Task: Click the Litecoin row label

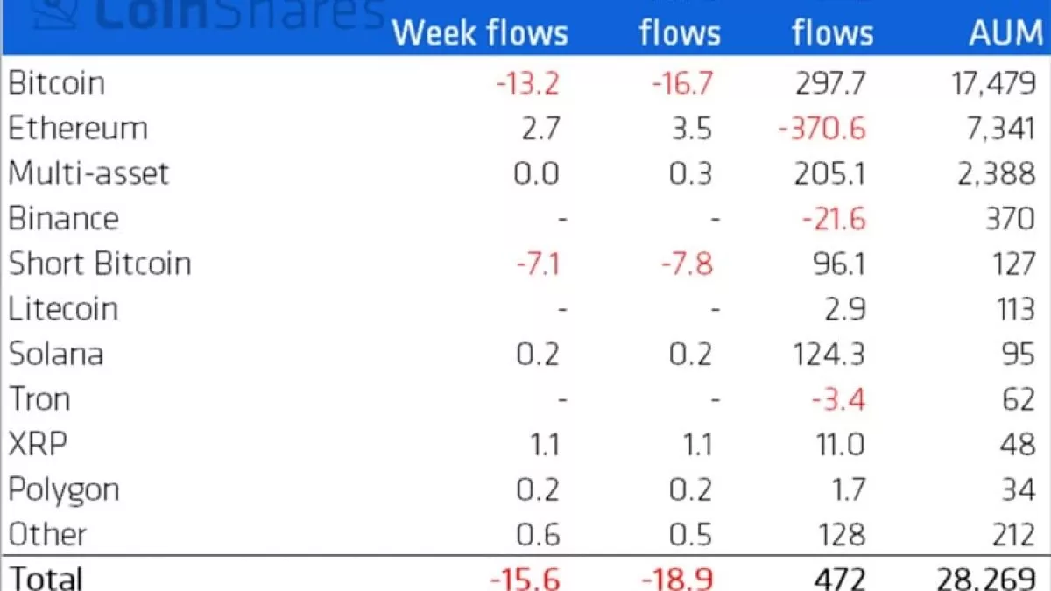Action: click(63, 309)
